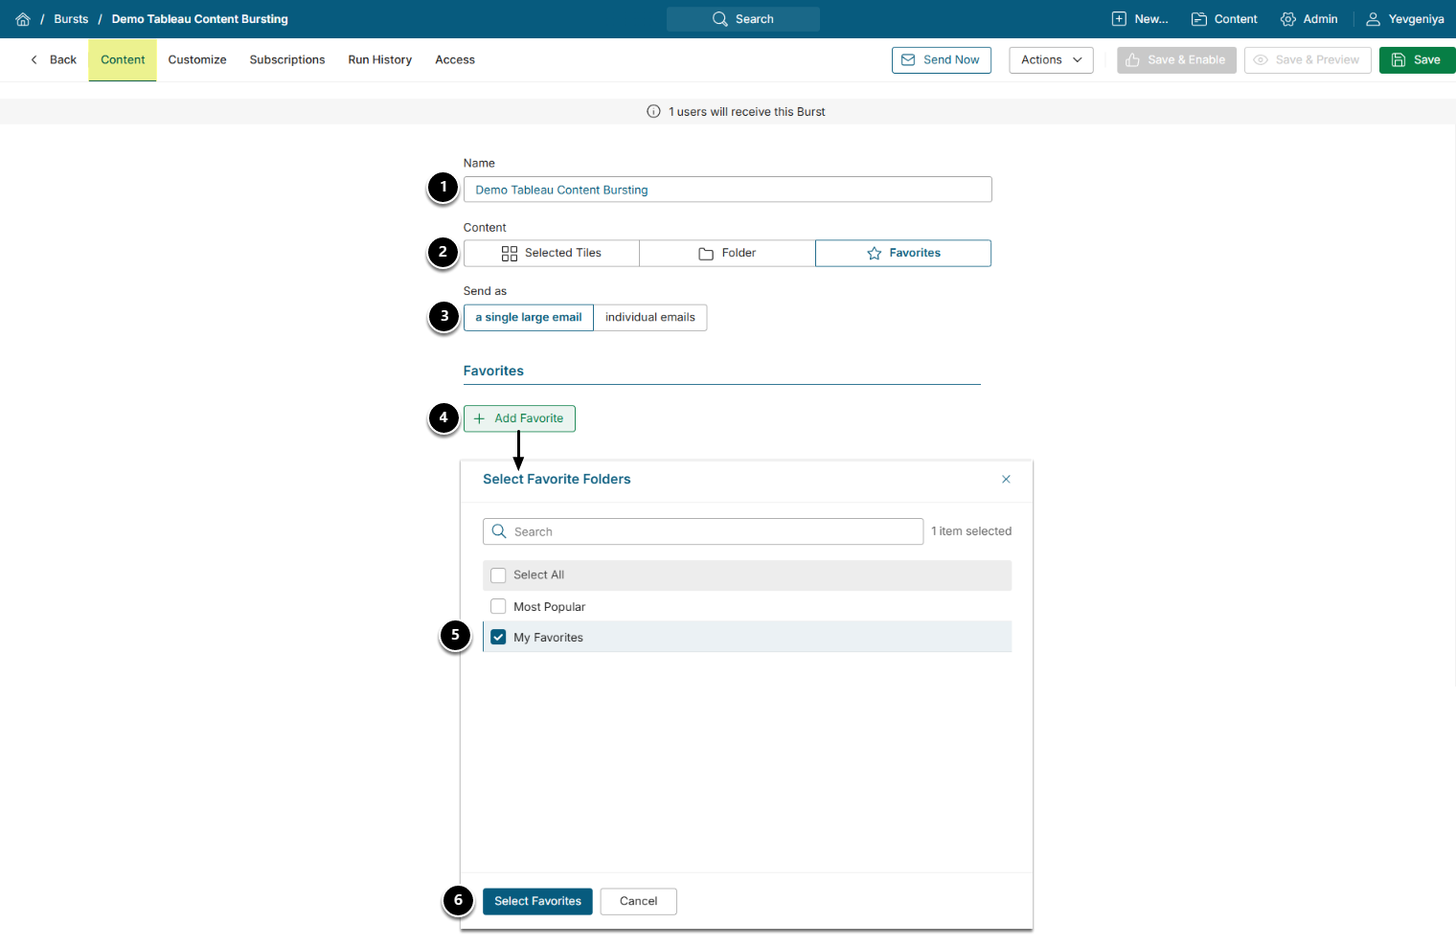1456x946 pixels.
Task: Select send as individual emails
Action: [x=650, y=317]
